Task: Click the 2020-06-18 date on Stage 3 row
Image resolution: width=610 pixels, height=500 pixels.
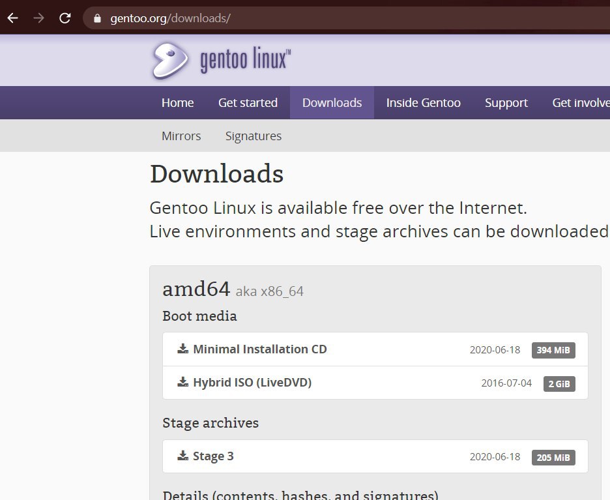Action: coord(495,457)
